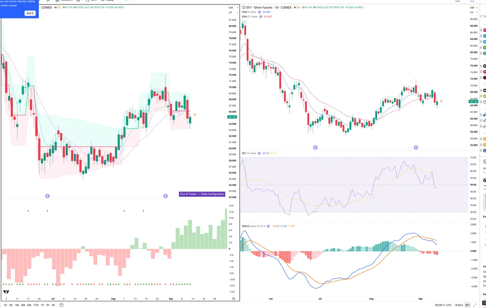This screenshot has height=308, width=486.
Task: Click the July contract-roll marker on right chart
Action: [315, 148]
